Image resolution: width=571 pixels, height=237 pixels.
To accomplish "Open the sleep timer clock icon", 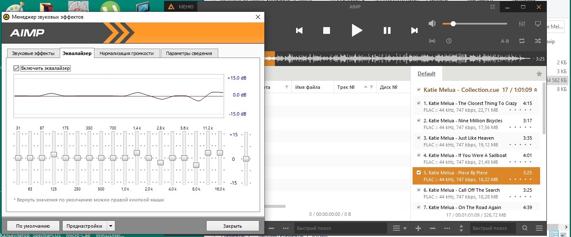I will pyautogui.click(x=449, y=41).
